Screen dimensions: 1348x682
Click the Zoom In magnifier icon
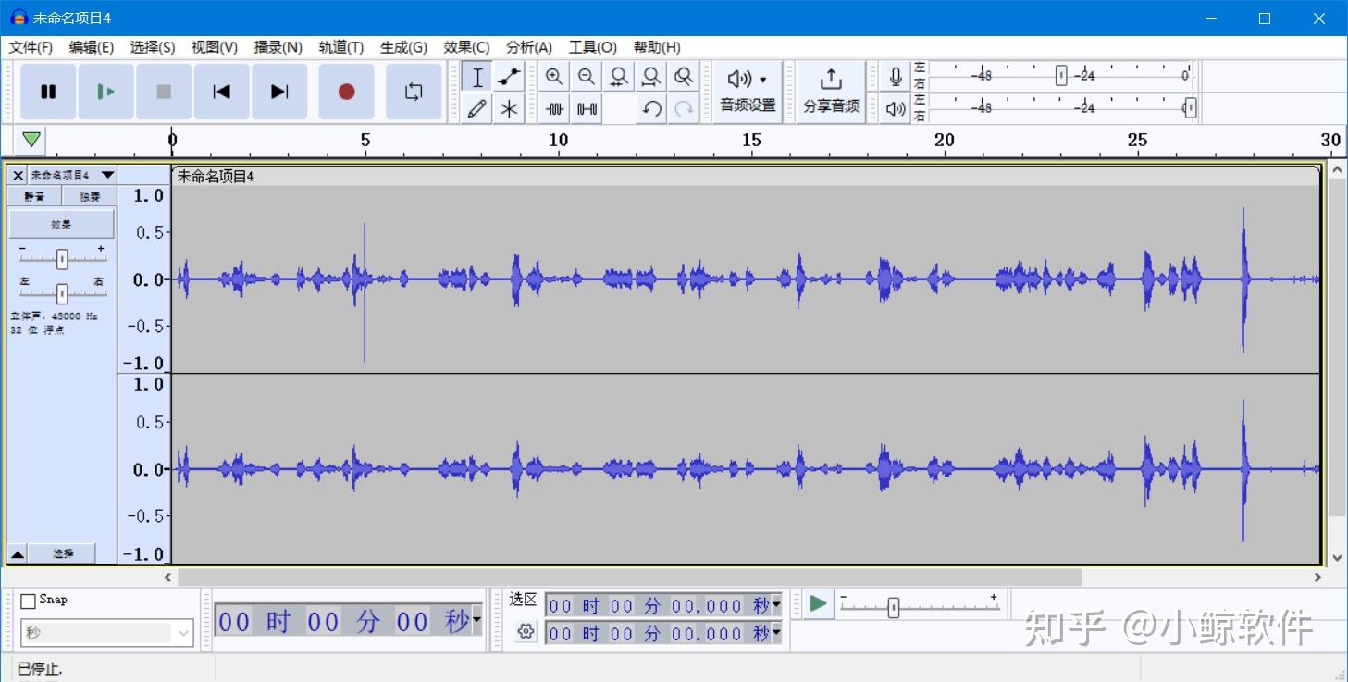coord(553,77)
